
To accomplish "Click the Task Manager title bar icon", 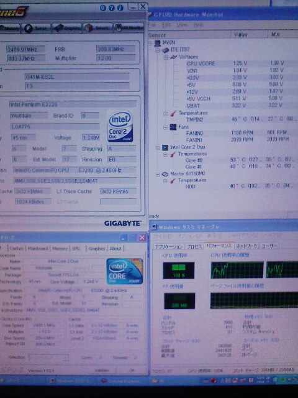I will [154, 227].
